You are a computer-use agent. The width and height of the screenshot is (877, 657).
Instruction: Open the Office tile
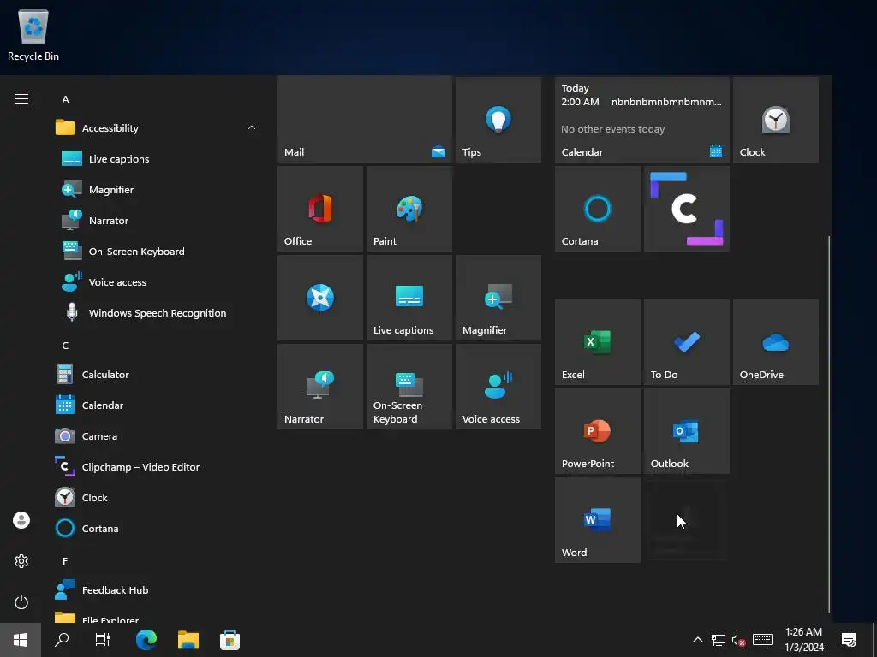(x=320, y=209)
